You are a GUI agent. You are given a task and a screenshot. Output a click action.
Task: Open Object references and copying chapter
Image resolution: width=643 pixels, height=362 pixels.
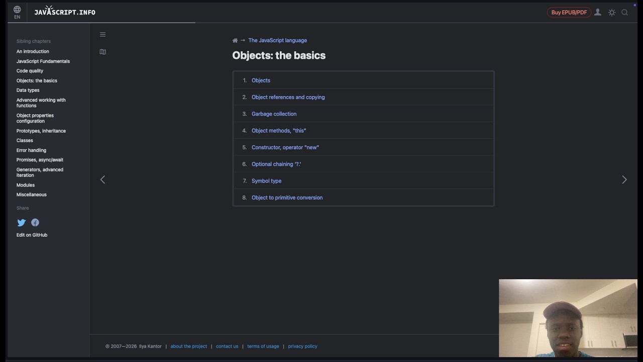coord(288,97)
